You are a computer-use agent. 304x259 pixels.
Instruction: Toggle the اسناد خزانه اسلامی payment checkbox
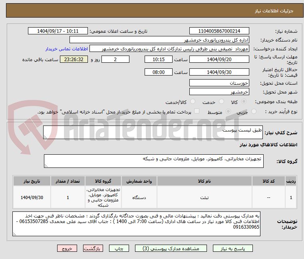tap(197, 111)
